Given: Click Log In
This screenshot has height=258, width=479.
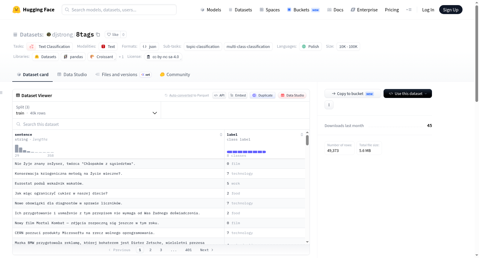Looking at the screenshot, I should [x=428, y=10].
